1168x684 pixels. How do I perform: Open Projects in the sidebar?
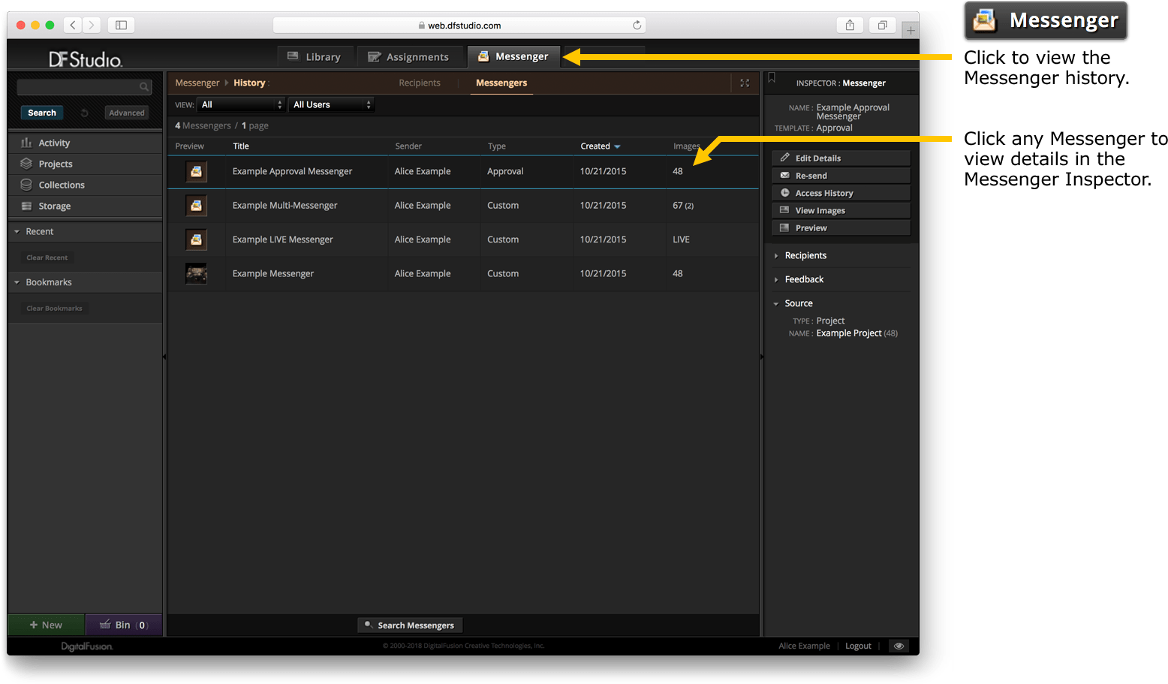click(x=85, y=164)
